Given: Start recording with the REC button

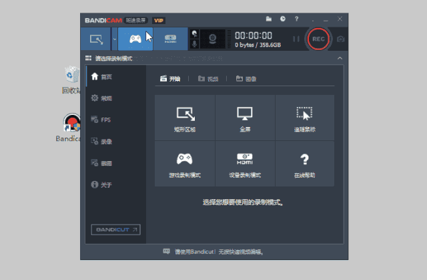Looking at the screenshot, I should [x=318, y=39].
